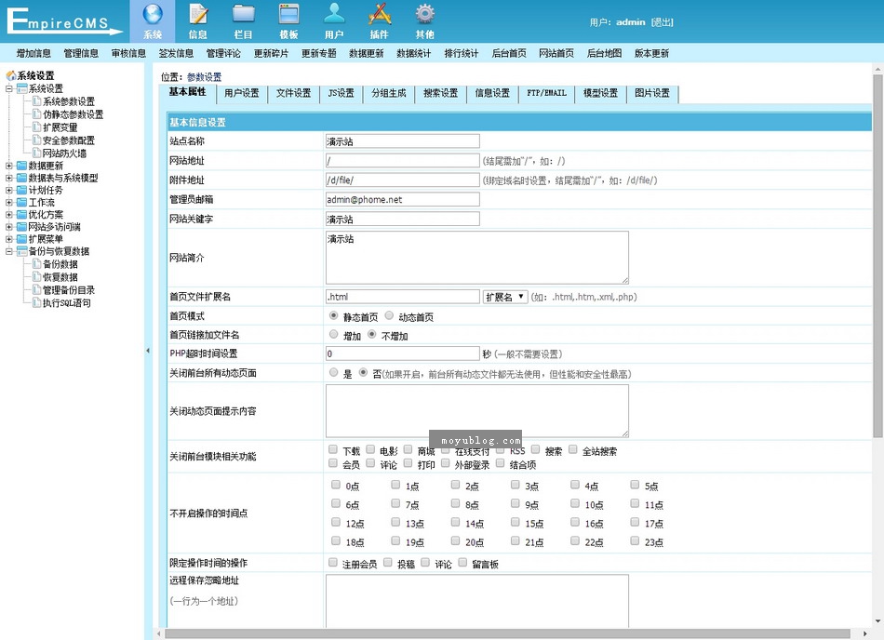
Task: Click the page icon beside 伪静态参数设置
Action: coord(36,114)
